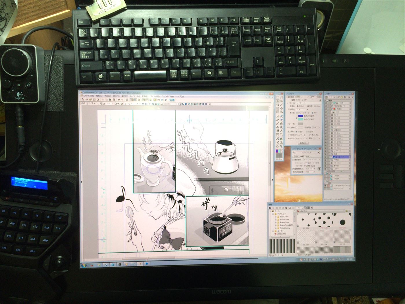This screenshot has height=304, width=405.
Task: Switch to the 参照 tab in tool options
Action: 302,156
